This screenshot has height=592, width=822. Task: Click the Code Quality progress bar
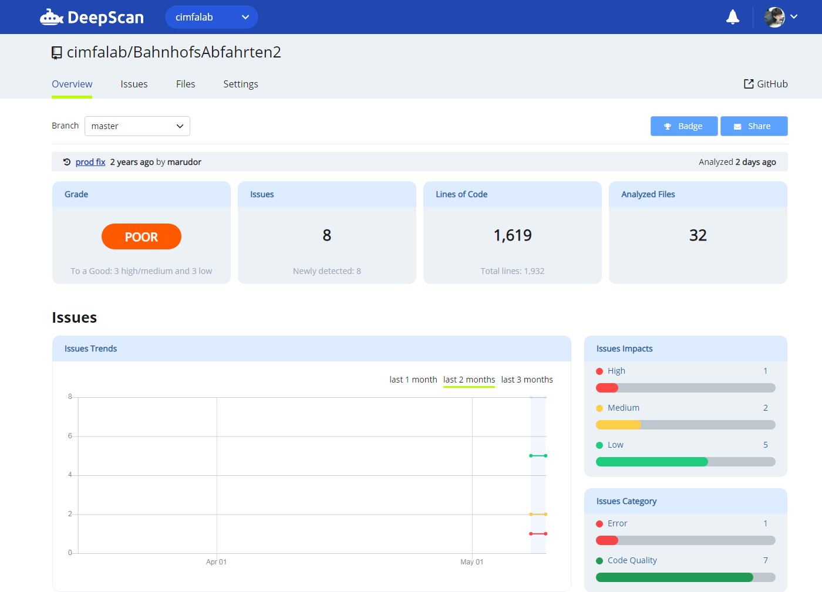click(x=686, y=577)
